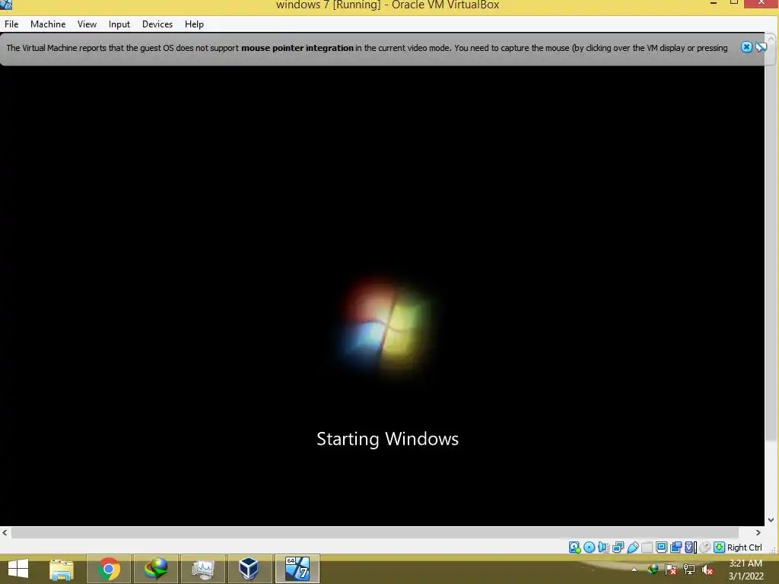Click Internet Download Manager tray icon

click(653, 570)
